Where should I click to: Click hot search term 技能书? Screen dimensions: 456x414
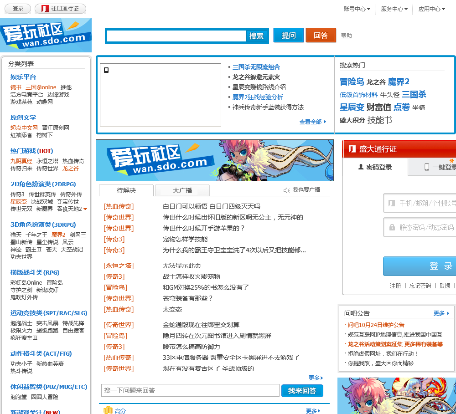point(379,120)
